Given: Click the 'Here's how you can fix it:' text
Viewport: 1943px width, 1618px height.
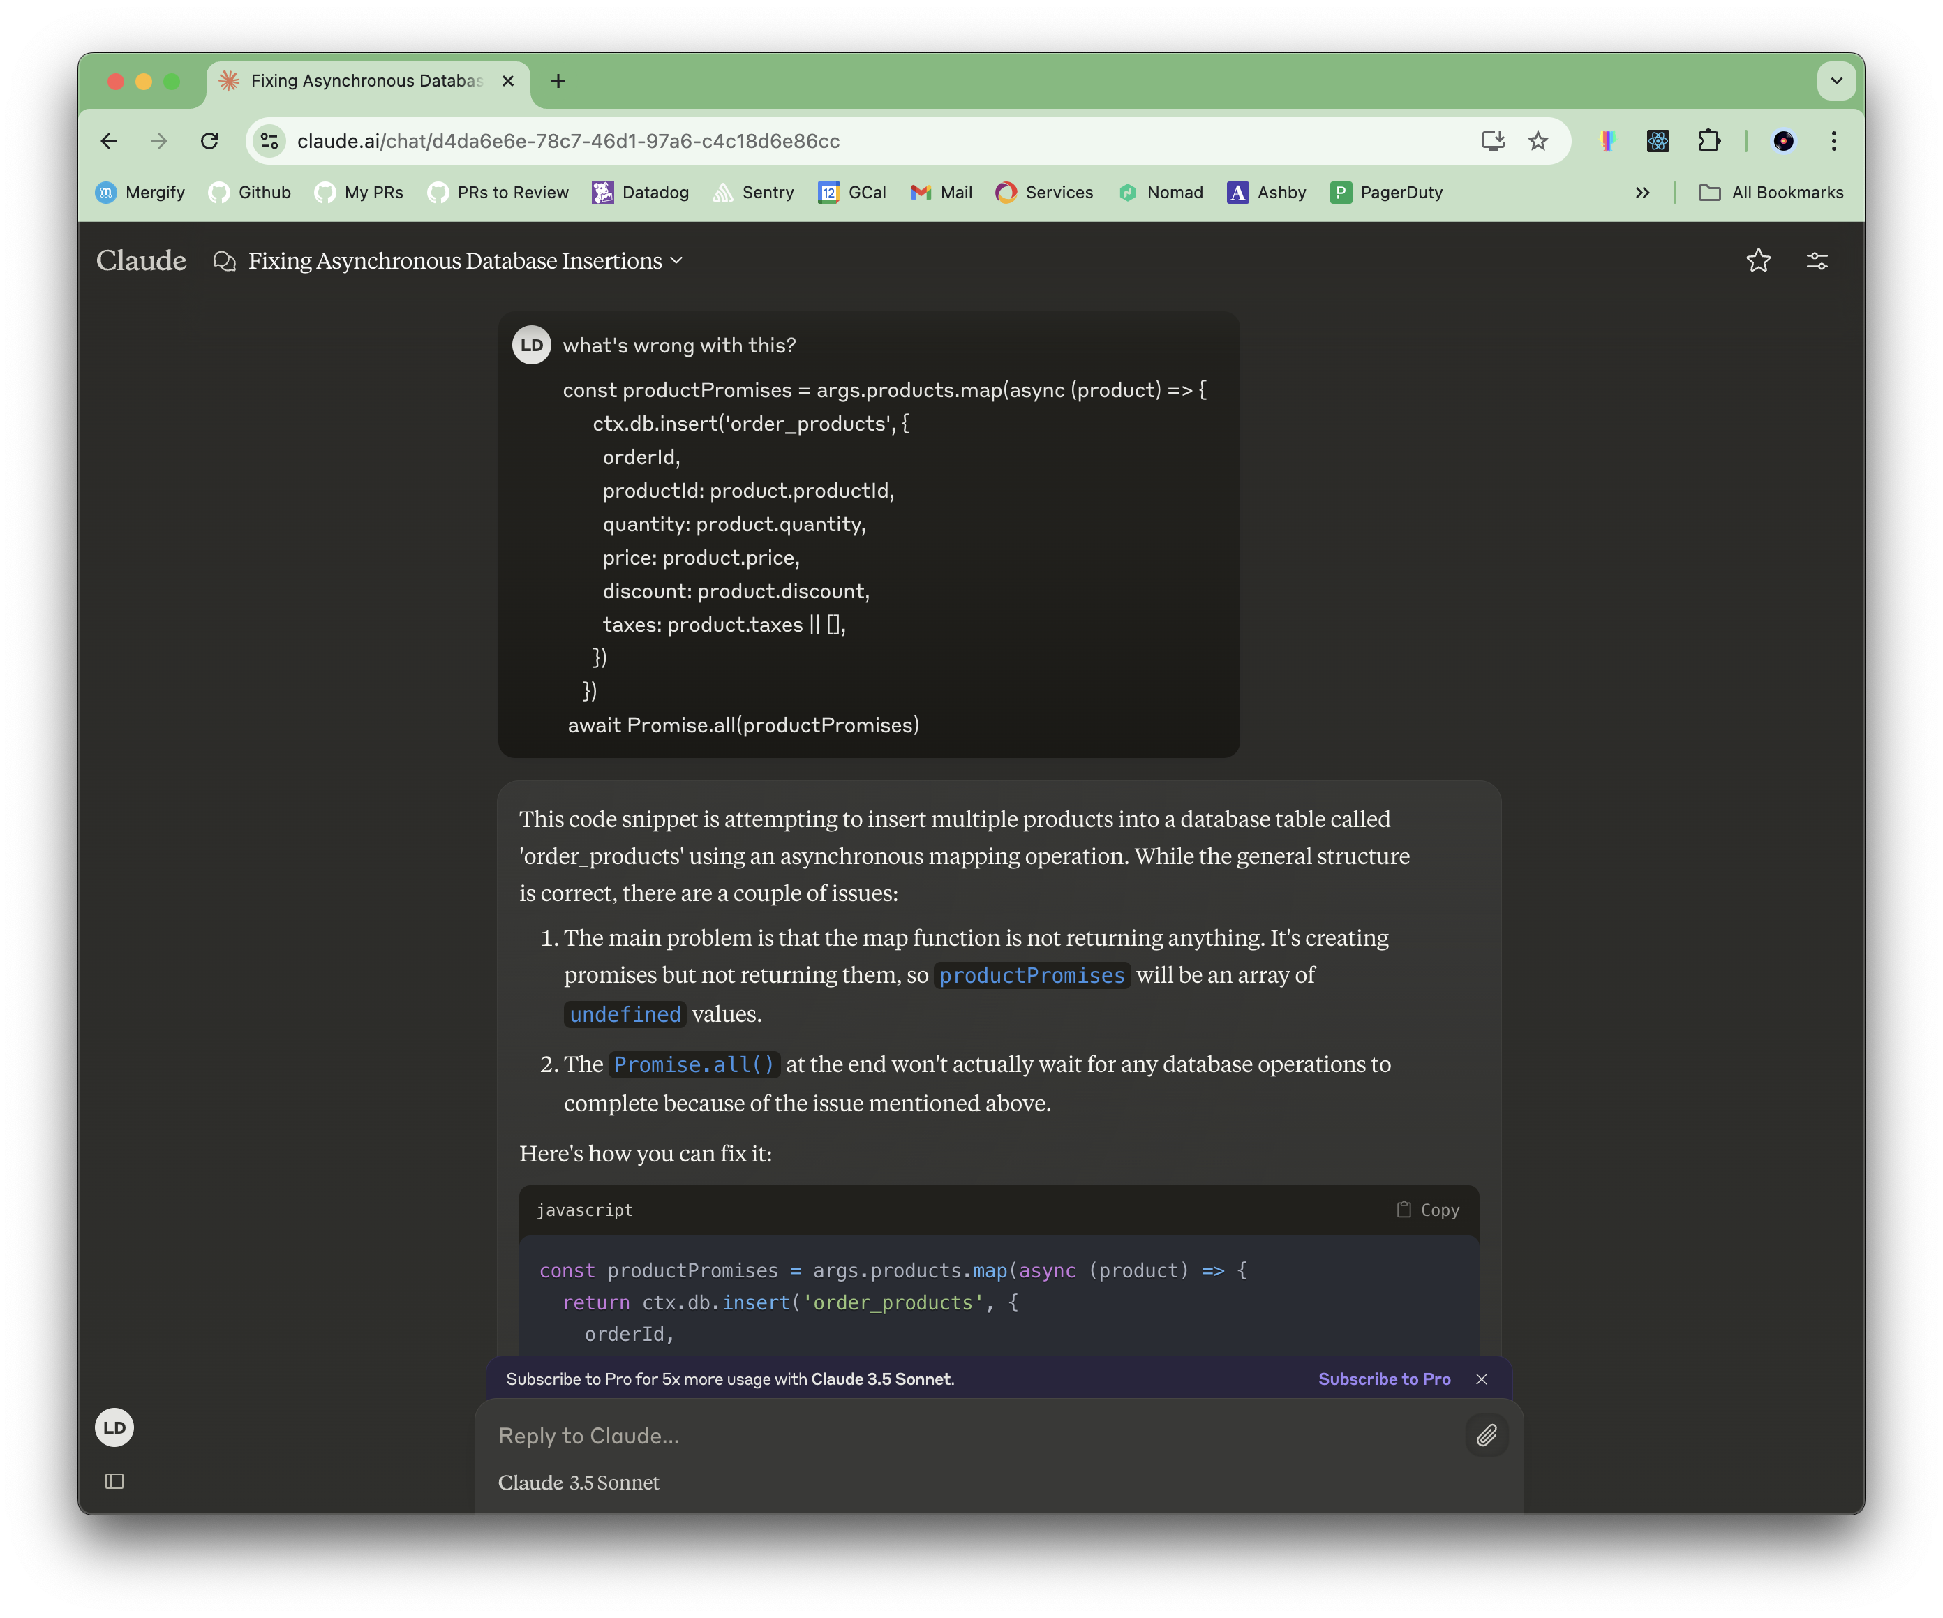Looking at the screenshot, I should pyautogui.click(x=645, y=1153).
